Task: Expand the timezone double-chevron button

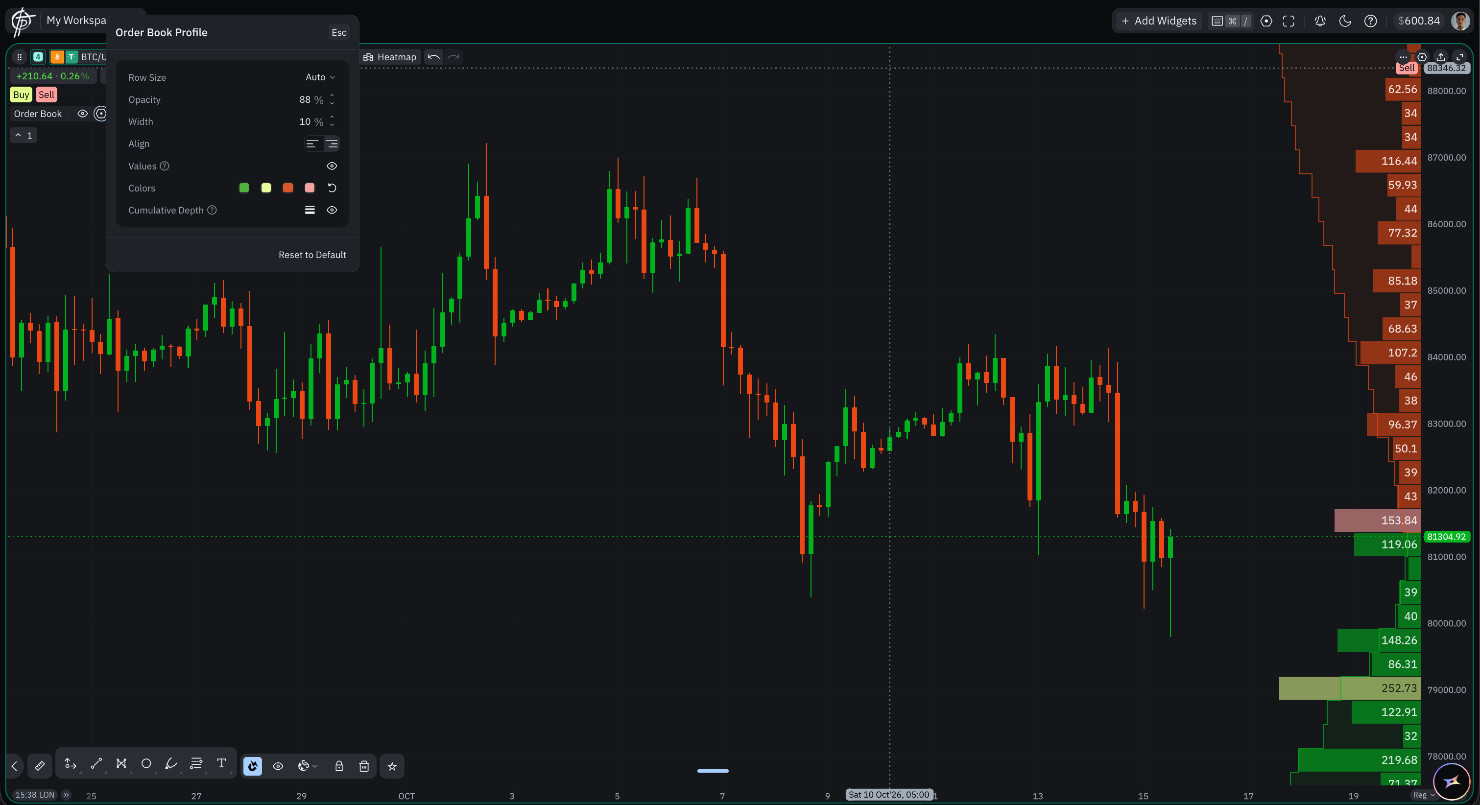Action: pyautogui.click(x=66, y=795)
